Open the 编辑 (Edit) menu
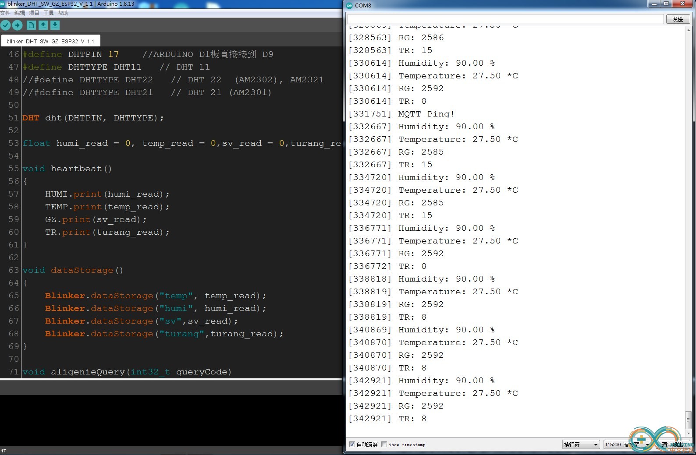The image size is (696, 455). (20, 13)
